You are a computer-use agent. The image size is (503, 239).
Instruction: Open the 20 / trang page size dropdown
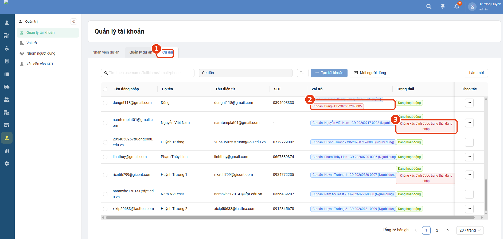[x=470, y=230]
